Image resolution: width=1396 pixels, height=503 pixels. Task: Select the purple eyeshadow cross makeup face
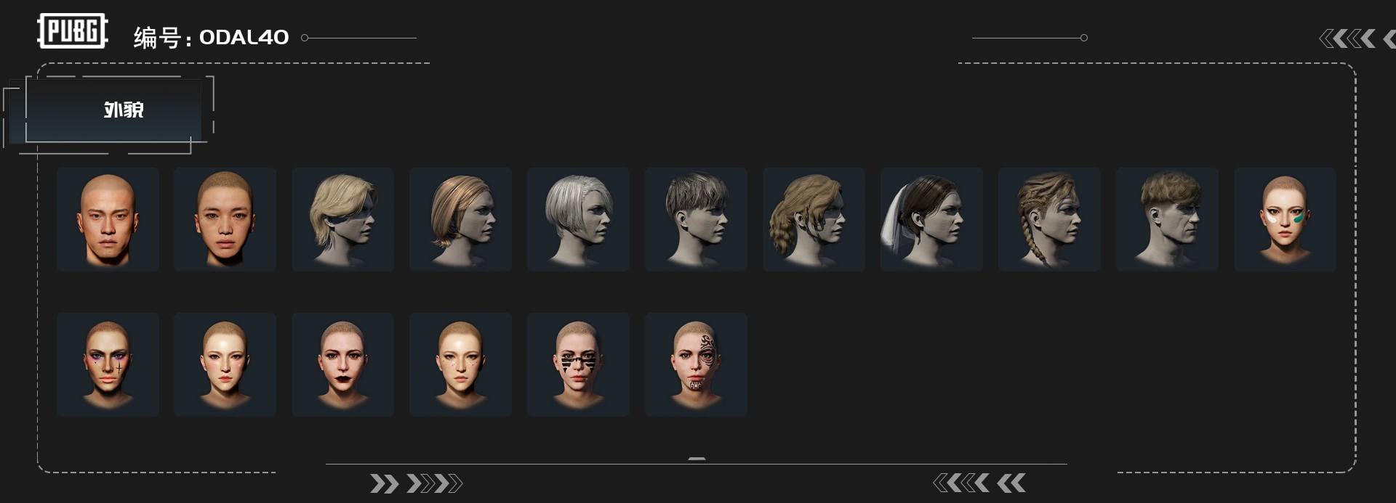108,364
